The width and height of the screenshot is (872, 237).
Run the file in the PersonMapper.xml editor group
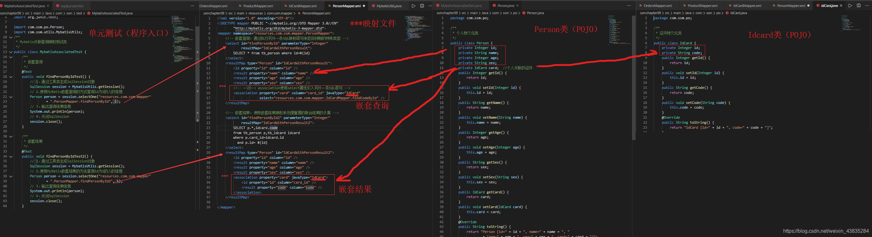pyautogui.click(x=413, y=6)
